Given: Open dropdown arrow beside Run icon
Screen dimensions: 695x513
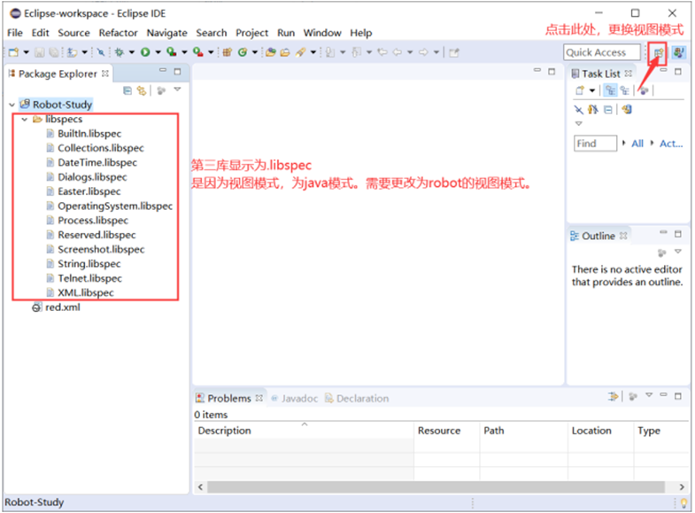Looking at the screenshot, I should tap(158, 52).
